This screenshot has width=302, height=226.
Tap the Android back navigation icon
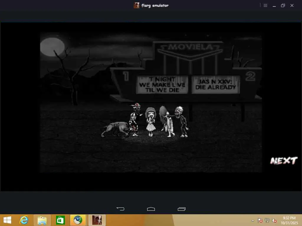pyautogui.click(x=120, y=209)
